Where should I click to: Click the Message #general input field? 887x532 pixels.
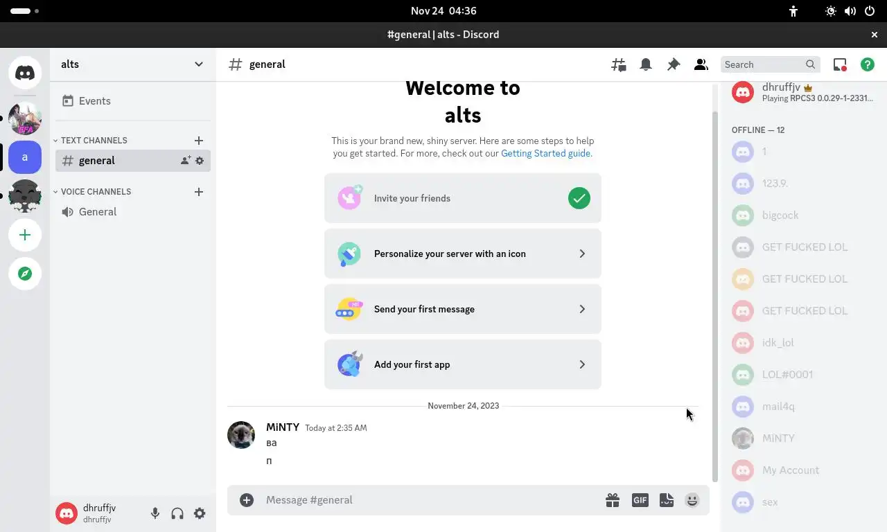coord(430,500)
